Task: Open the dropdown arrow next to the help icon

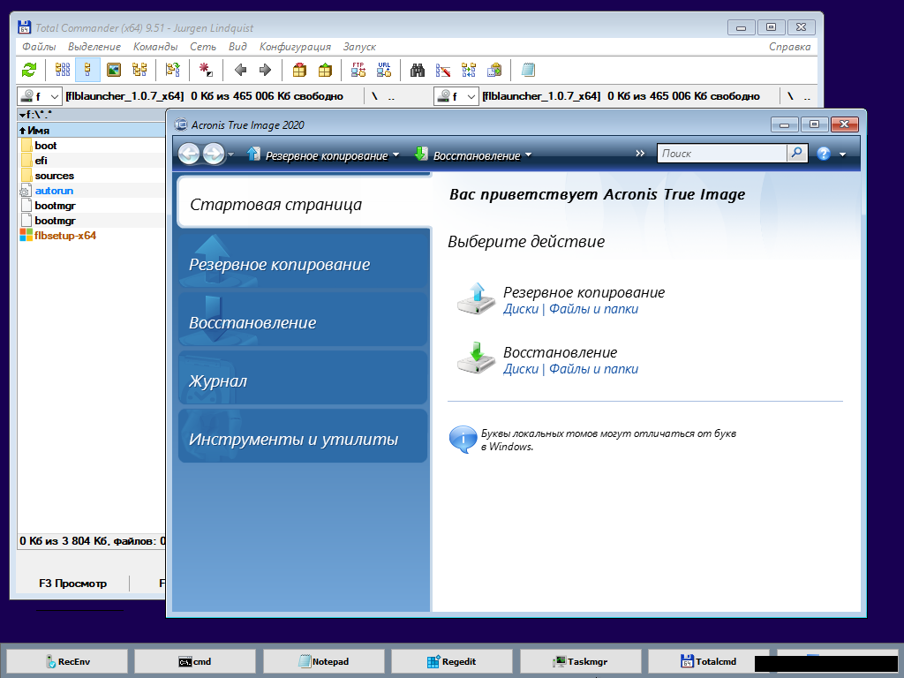Action: click(x=842, y=154)
